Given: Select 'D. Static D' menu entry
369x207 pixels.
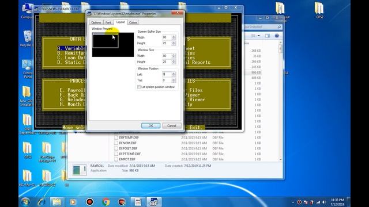Looking at the screenshot, I should click(x=71, y=63).
